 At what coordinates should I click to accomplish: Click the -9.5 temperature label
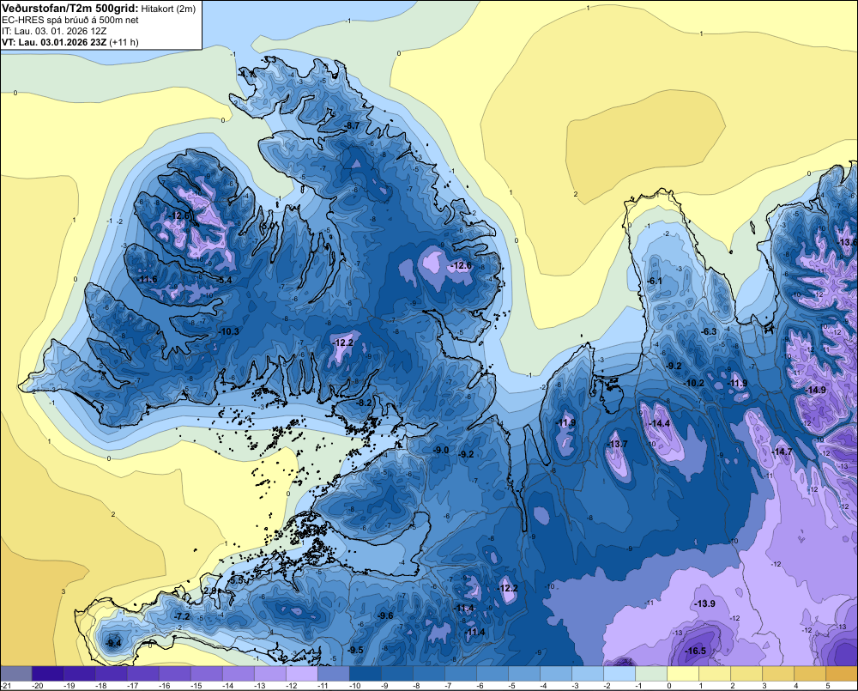click(x=356, y=650)
